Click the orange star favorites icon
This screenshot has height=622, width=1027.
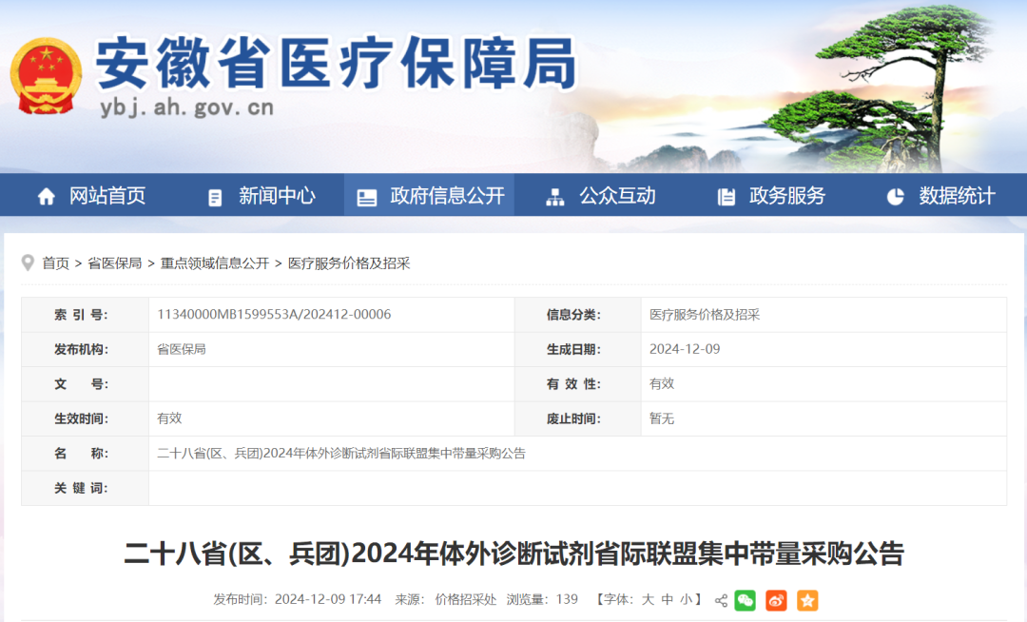(807, 600)
